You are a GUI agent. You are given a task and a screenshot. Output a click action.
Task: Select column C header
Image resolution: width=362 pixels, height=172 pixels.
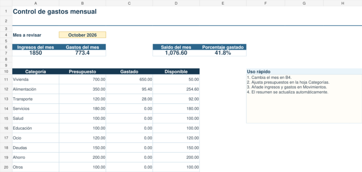pos(129,3)
